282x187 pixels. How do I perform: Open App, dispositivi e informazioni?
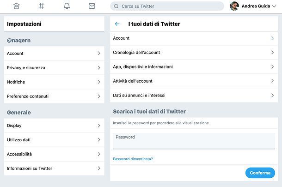(x=194, y=66)
